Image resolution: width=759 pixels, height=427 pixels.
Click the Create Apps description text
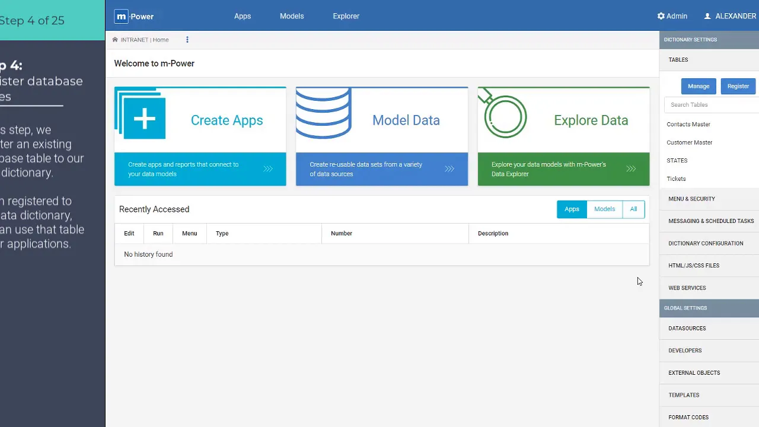[183, 169]
